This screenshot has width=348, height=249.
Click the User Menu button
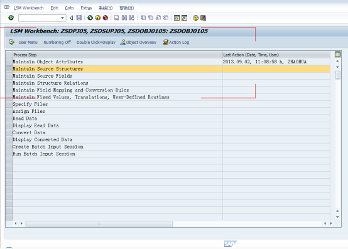point(28,42)
